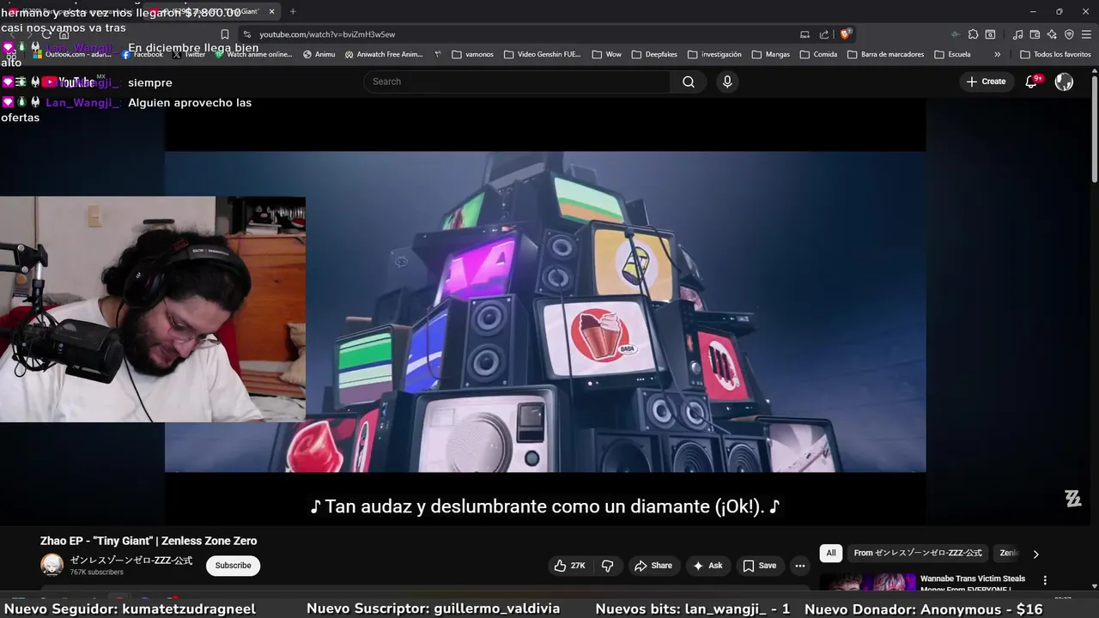Screen dimensions: 1099x618
Task: Open the browser extensions puzzle icon
Action: pyautogui.click(x=973, y=34)
